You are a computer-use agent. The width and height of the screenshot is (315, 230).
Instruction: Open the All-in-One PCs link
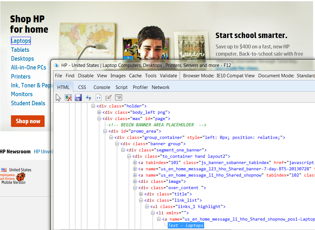[29, 67]
